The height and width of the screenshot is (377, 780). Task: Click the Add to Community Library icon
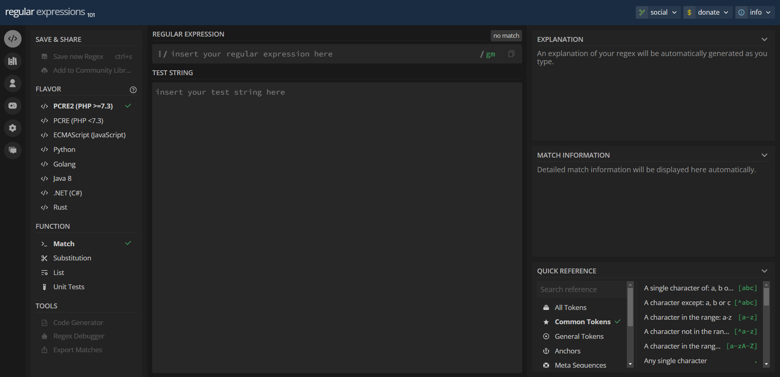tap(45, 70)
